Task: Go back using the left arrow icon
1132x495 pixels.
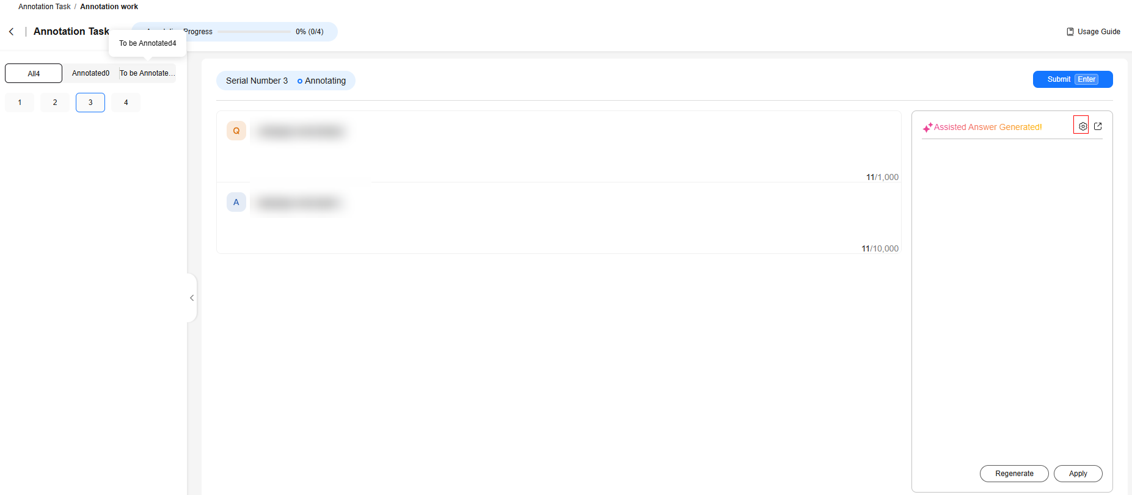Action: (11, 31)
